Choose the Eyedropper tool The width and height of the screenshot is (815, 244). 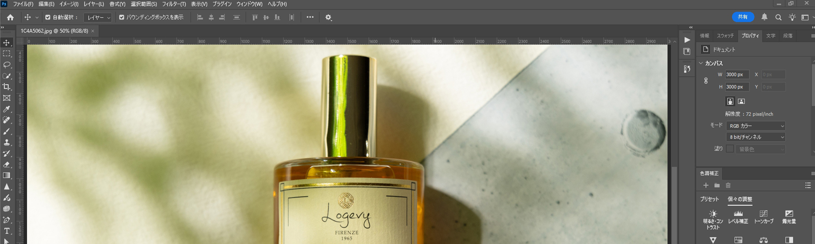[7, 109]
